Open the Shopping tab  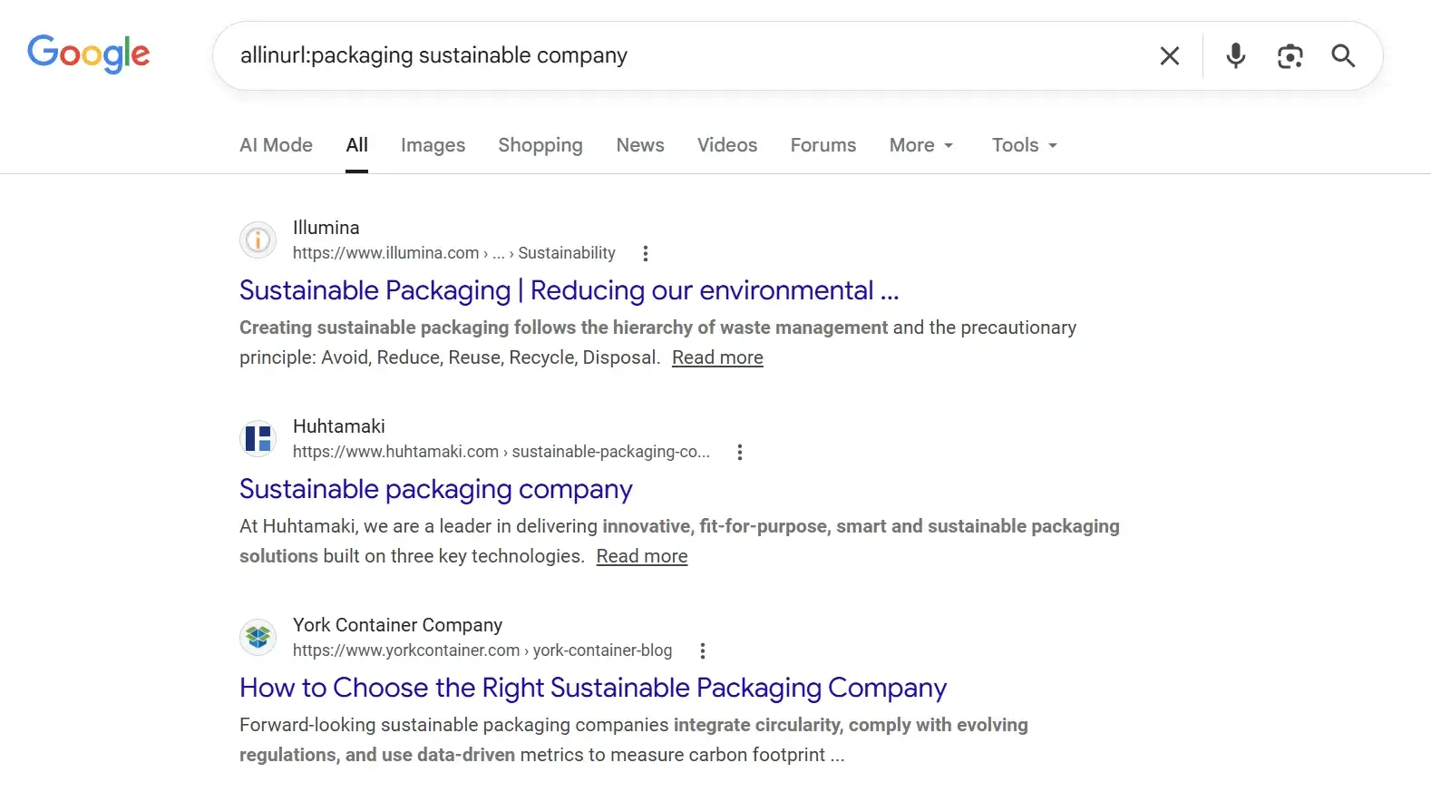540,145
